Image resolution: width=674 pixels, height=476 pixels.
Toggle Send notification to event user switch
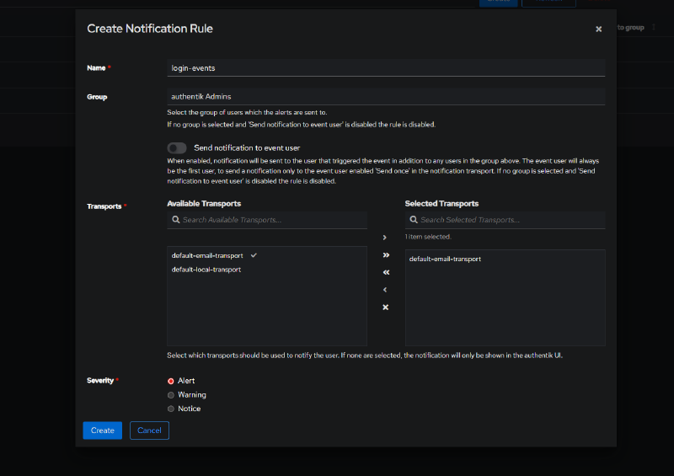[x=177, y=148]
